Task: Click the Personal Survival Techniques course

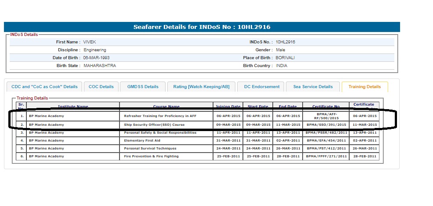Action: pos(151,149)
